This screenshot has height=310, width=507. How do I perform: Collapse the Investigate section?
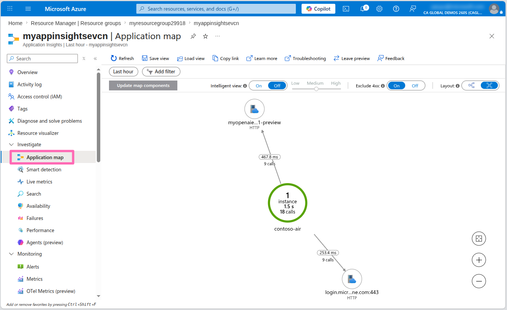pos(11,144)
